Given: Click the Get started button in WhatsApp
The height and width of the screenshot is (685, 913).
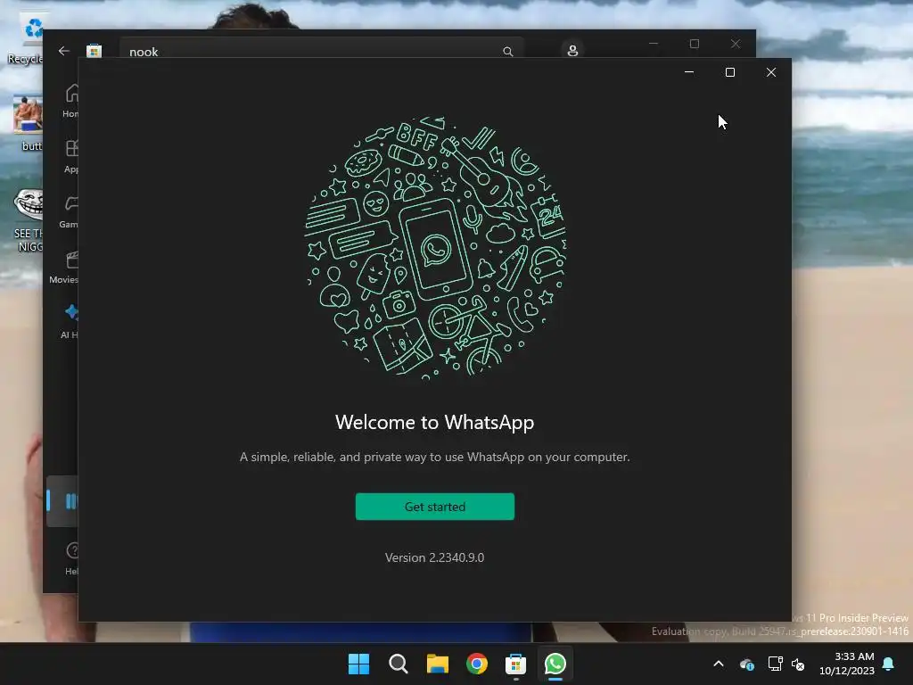Looking at the screenshot, I should click(x=435, y=507).
